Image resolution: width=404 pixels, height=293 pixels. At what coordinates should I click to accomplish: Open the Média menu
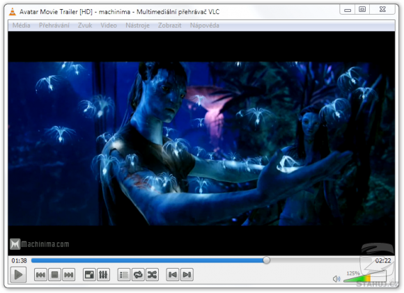point(22,26)
